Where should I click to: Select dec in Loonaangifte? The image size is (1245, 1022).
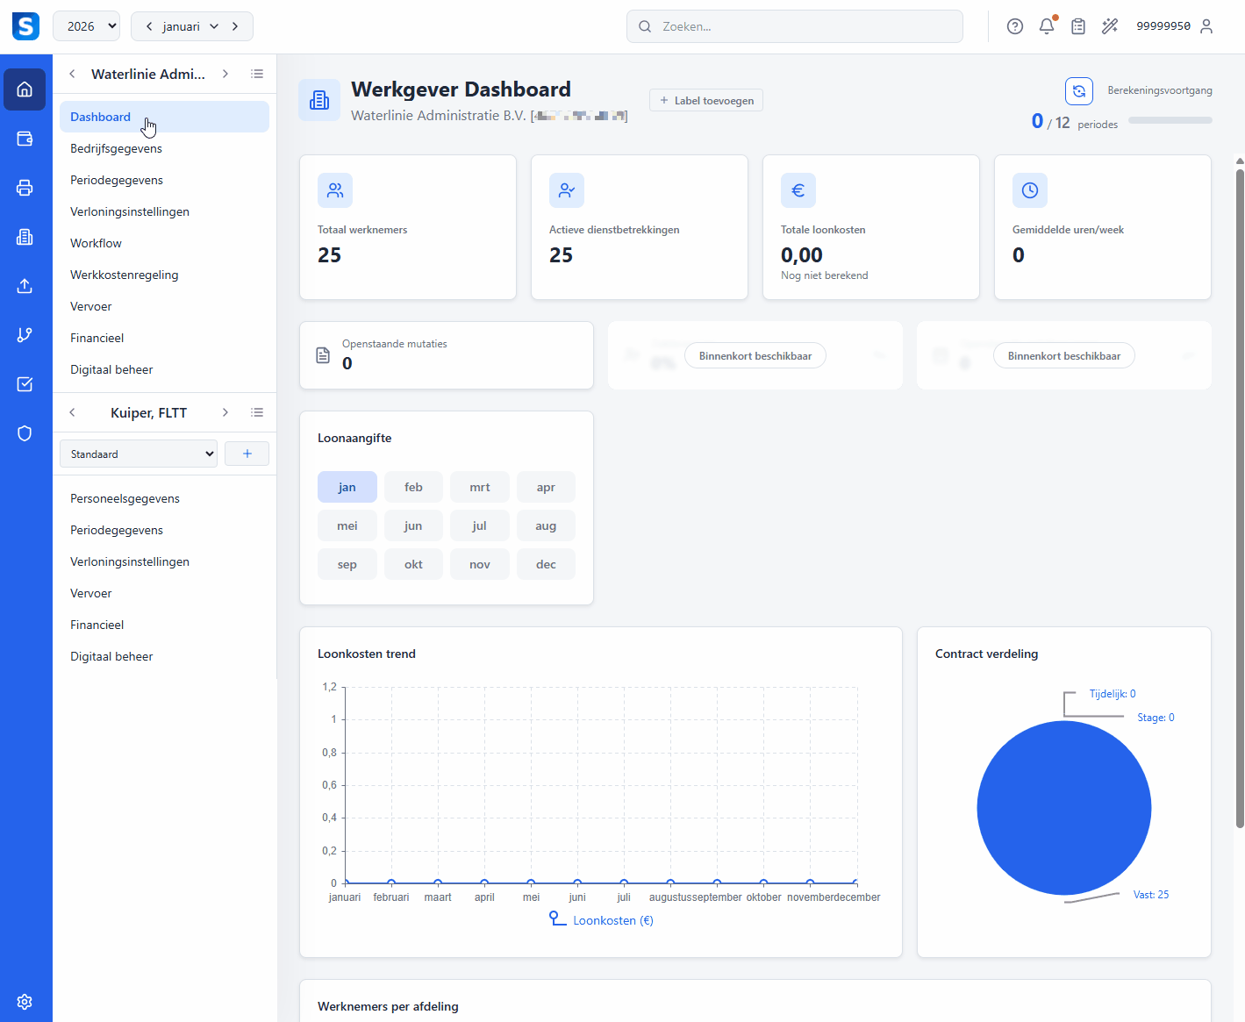pos(546,564)
